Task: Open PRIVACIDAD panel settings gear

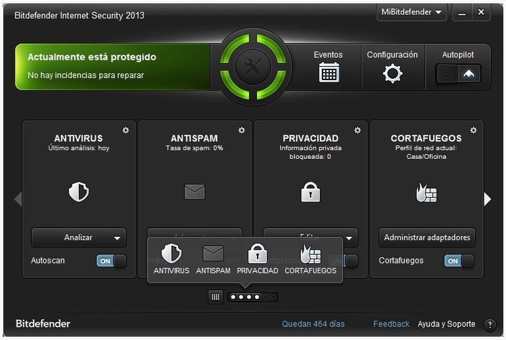Action: [x=357, y=130]
